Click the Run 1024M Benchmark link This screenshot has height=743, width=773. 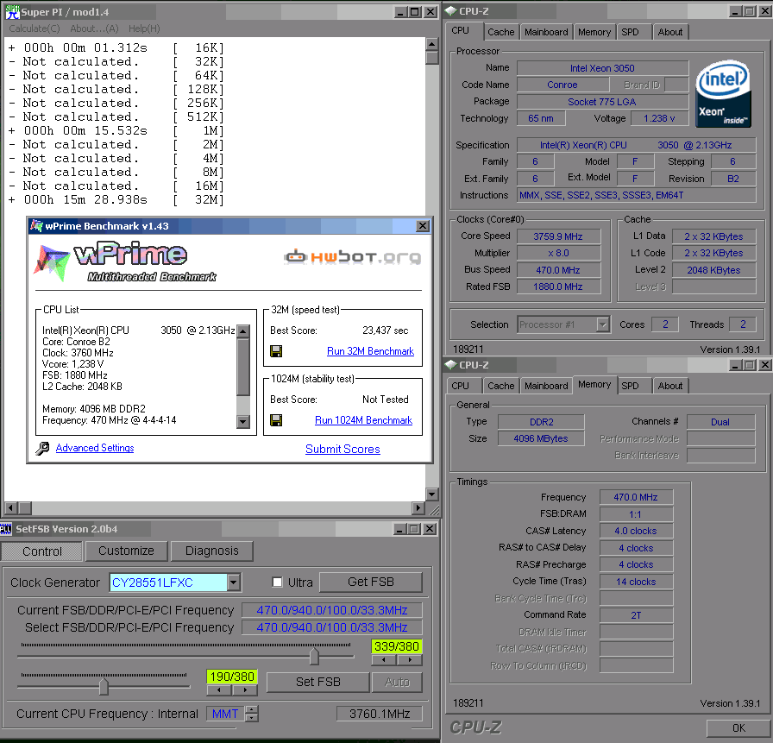click(x=363, y=420)
